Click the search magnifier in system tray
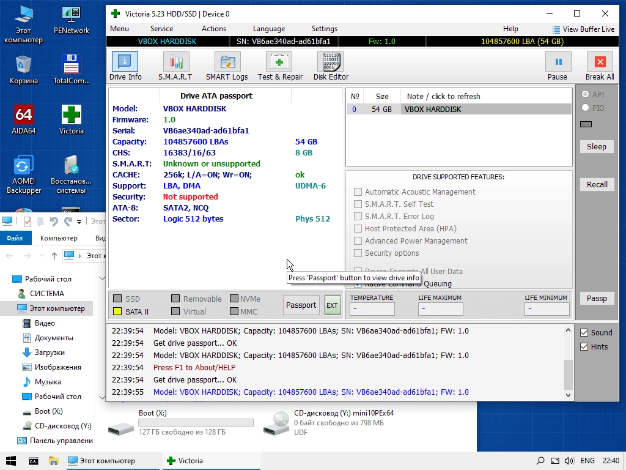The width and height of the screenshot is (626, 470). click(x=540, y=461)
